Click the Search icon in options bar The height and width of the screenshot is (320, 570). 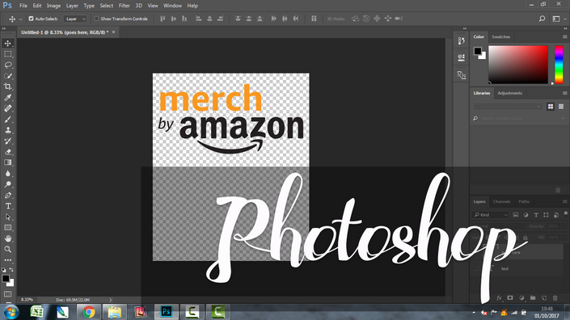click(542, 19)
